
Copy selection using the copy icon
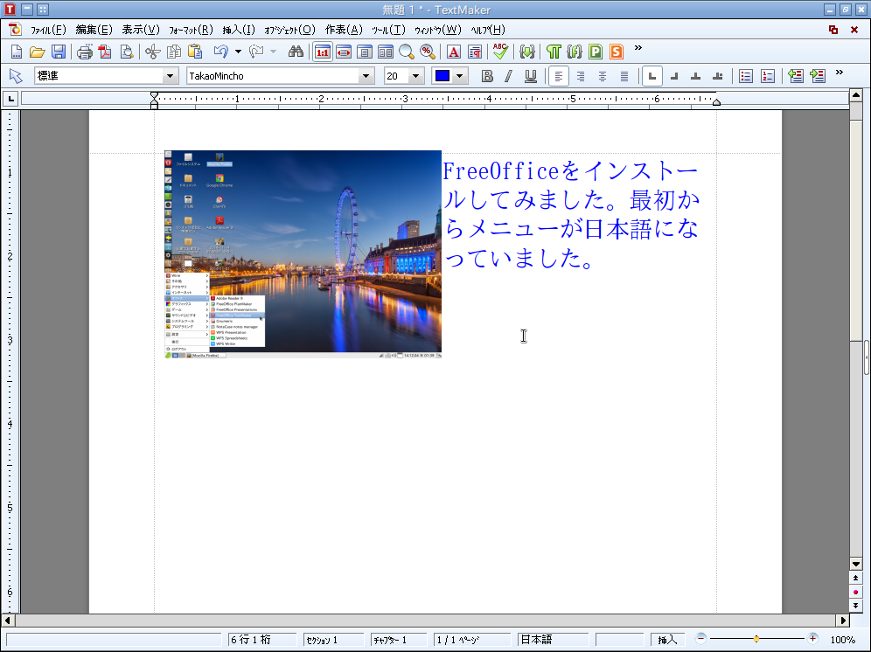[x=174, y=52]
